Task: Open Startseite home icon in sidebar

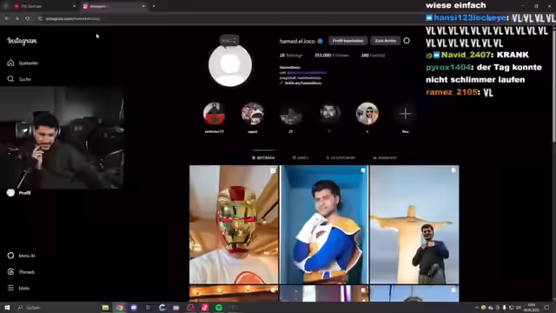Action: [x=10, y=63]
